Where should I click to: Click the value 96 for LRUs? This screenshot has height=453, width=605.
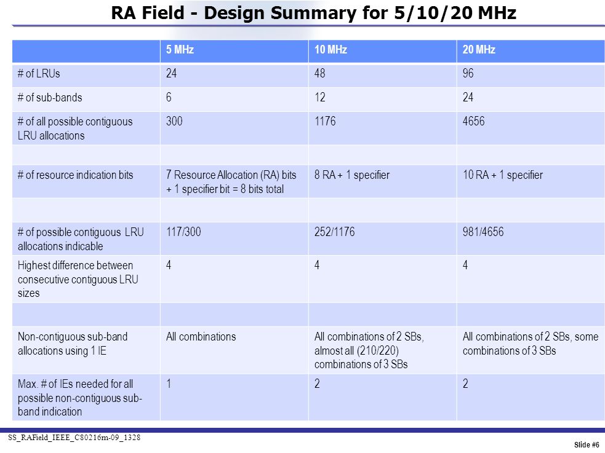pos(468,73)
